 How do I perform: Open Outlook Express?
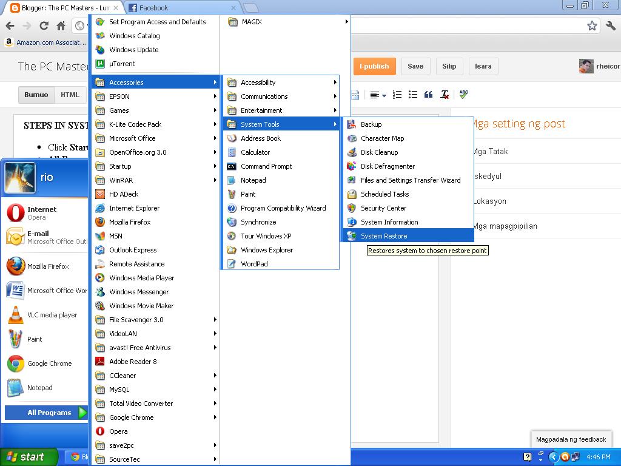(156, 249)
